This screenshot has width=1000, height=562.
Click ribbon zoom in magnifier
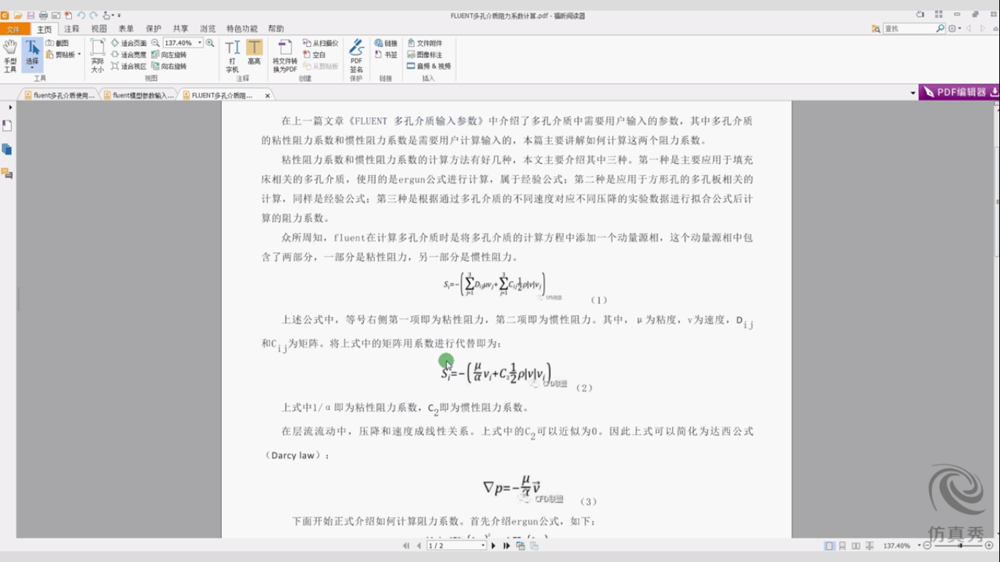pos(210,43)
